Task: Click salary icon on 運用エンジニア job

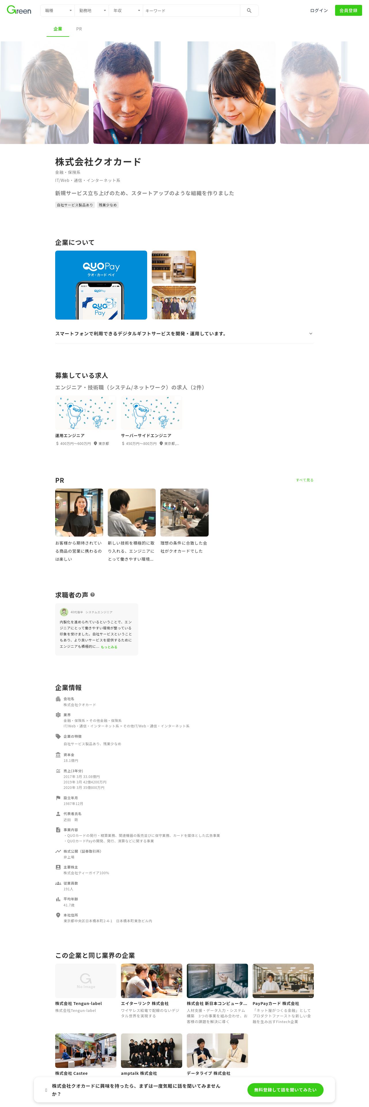Action: click(x=57, y=443)
